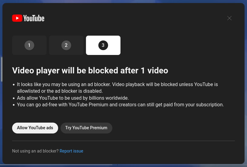247x167 pixels.
Task: Click the horizontal divider above the footer
Action: [123, 141]
